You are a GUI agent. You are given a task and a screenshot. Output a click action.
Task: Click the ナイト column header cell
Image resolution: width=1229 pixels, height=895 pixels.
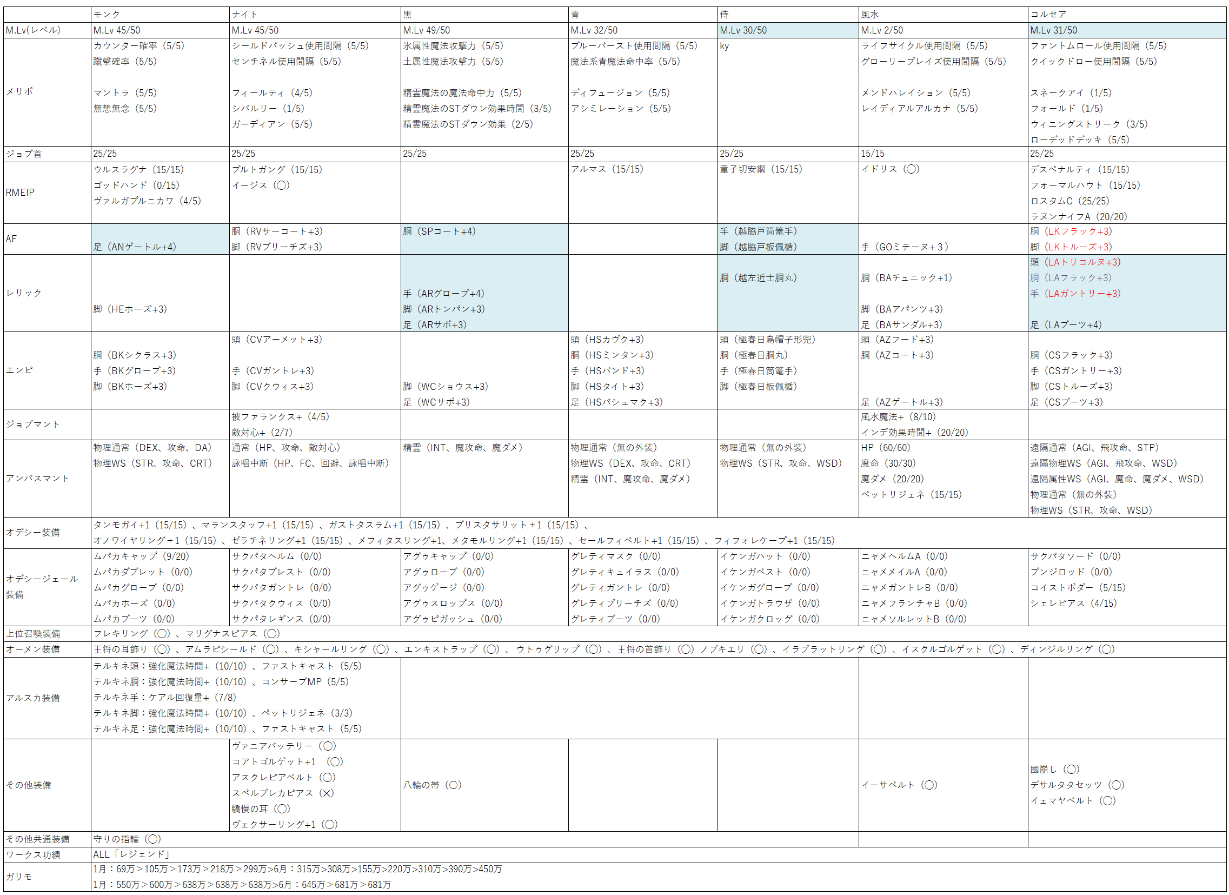(x=245, y=14)
